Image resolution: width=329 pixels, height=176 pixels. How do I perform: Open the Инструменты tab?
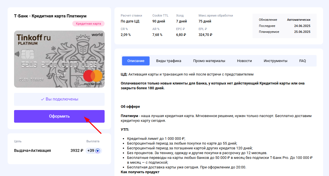pyautogui.click(x=276, y=61)
